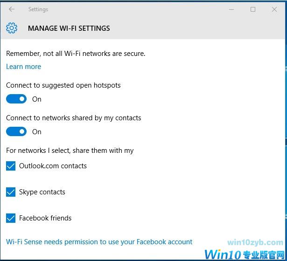Click the For networks I select label
This screenshot has width=287, height=261.
click(70, 151)
